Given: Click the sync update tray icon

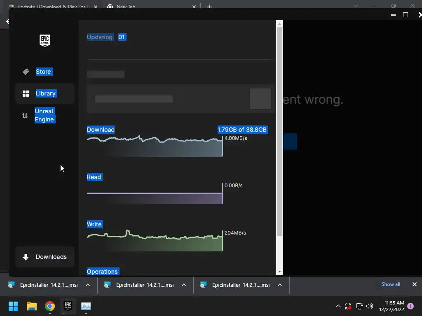Looking at the screenshot, I should (x=348, y=306).
